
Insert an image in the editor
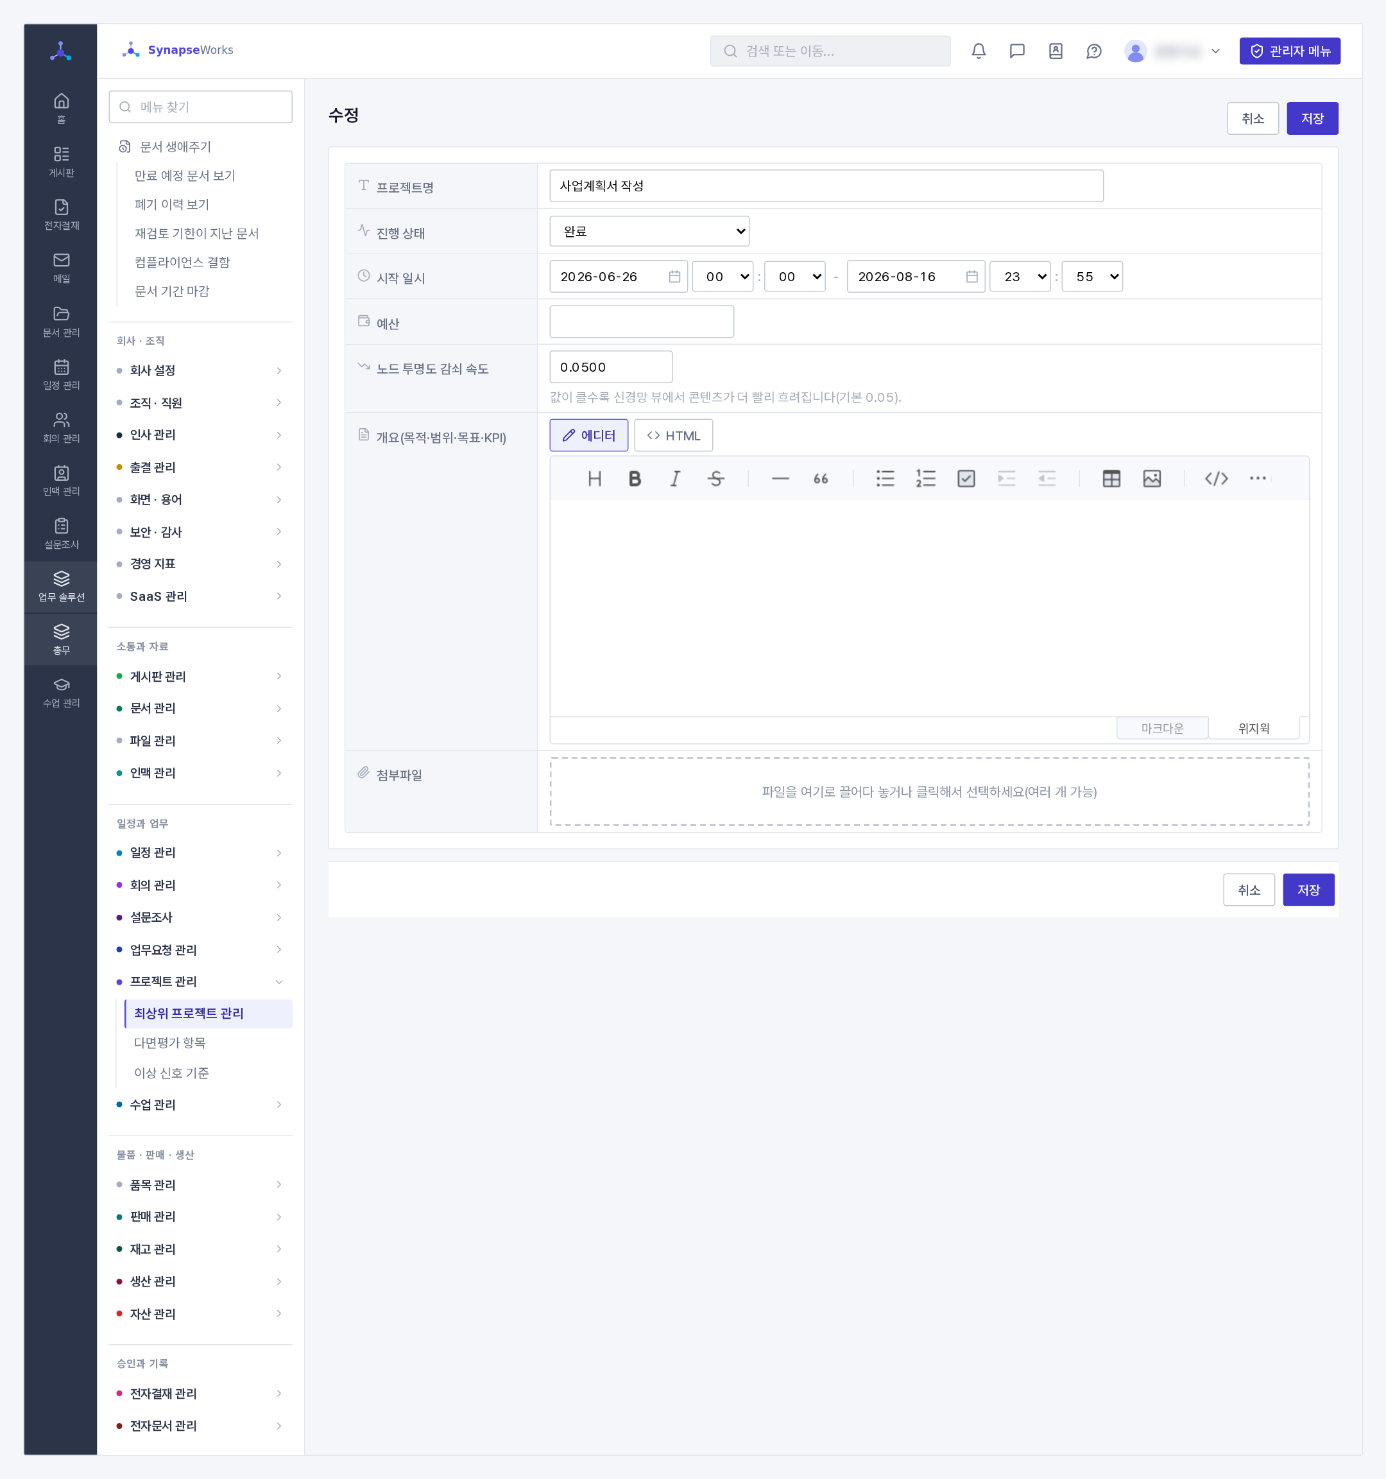coord(1152,478)
